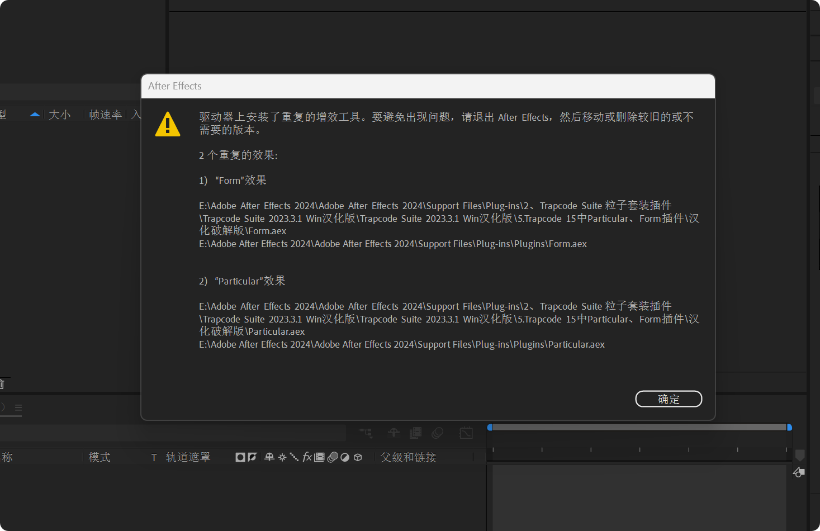Click the '2) "Particular"效果' heading

point(242,281)
